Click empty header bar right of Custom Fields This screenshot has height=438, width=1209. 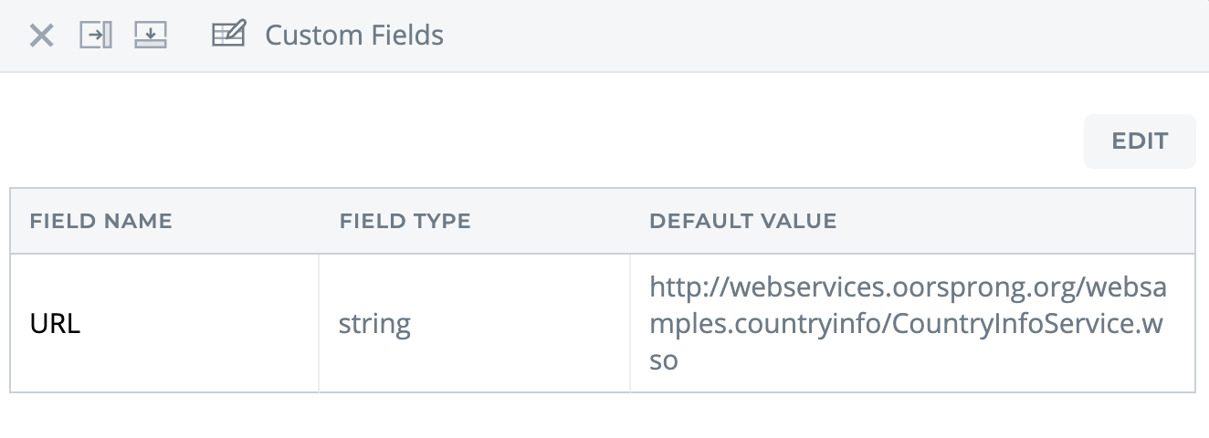click(822, 36)
